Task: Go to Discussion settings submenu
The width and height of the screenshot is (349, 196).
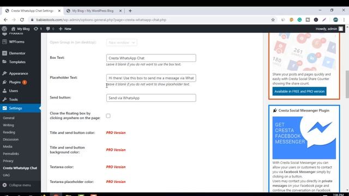Action: pyautogui.click(x=11, y=139)
